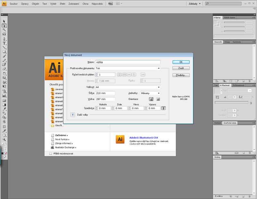257x199 pixels.
Task: Select the Type tool in the toolbox
Action: pos(4,43)
